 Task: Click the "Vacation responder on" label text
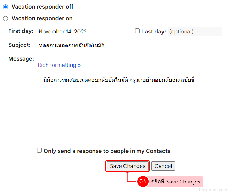42,19
